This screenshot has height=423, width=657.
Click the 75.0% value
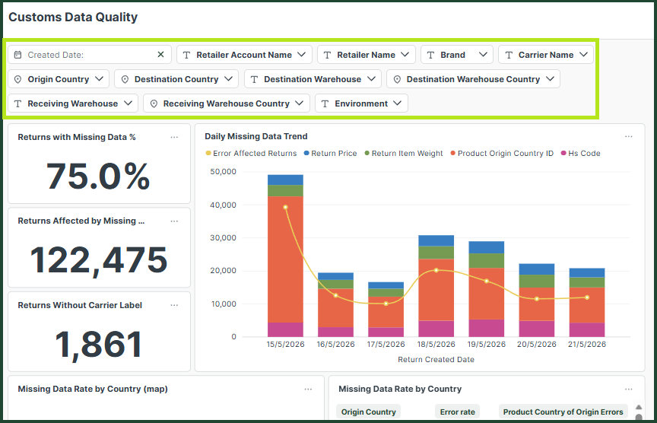click(x=98, y=177)
